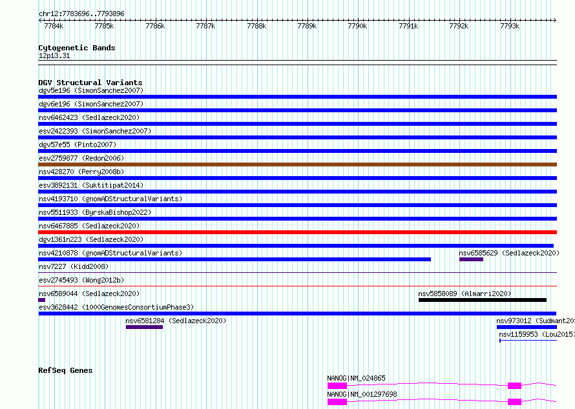Click the purple nsv6585629 variant block

coord(471,259)
